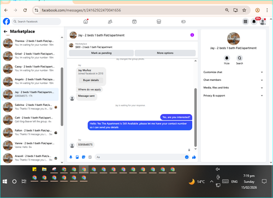Expand Chat members section
The height and width of the screenshot is (198, 273).
[233, 80]
